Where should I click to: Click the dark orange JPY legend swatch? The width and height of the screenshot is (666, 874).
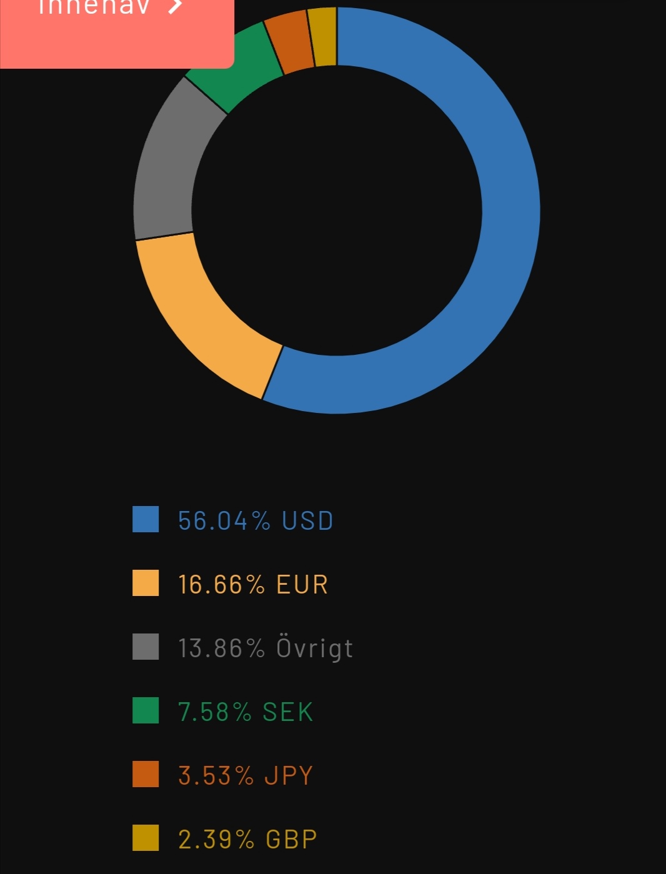click(x=146, y=774)
